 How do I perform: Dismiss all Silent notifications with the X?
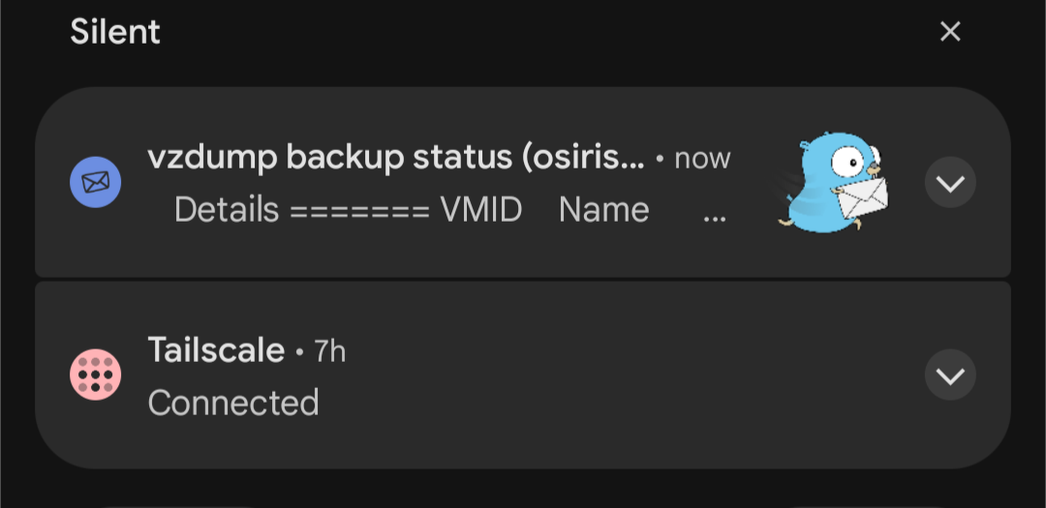[x=950, y=31]
